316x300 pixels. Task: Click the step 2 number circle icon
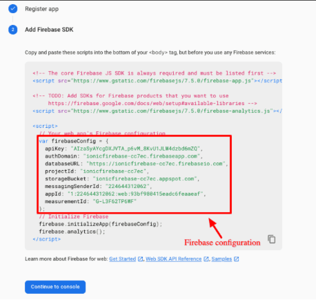(x=13, y=30)
